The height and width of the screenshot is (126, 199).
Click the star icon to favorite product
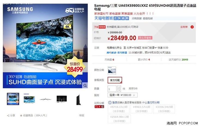click(21, 115)
